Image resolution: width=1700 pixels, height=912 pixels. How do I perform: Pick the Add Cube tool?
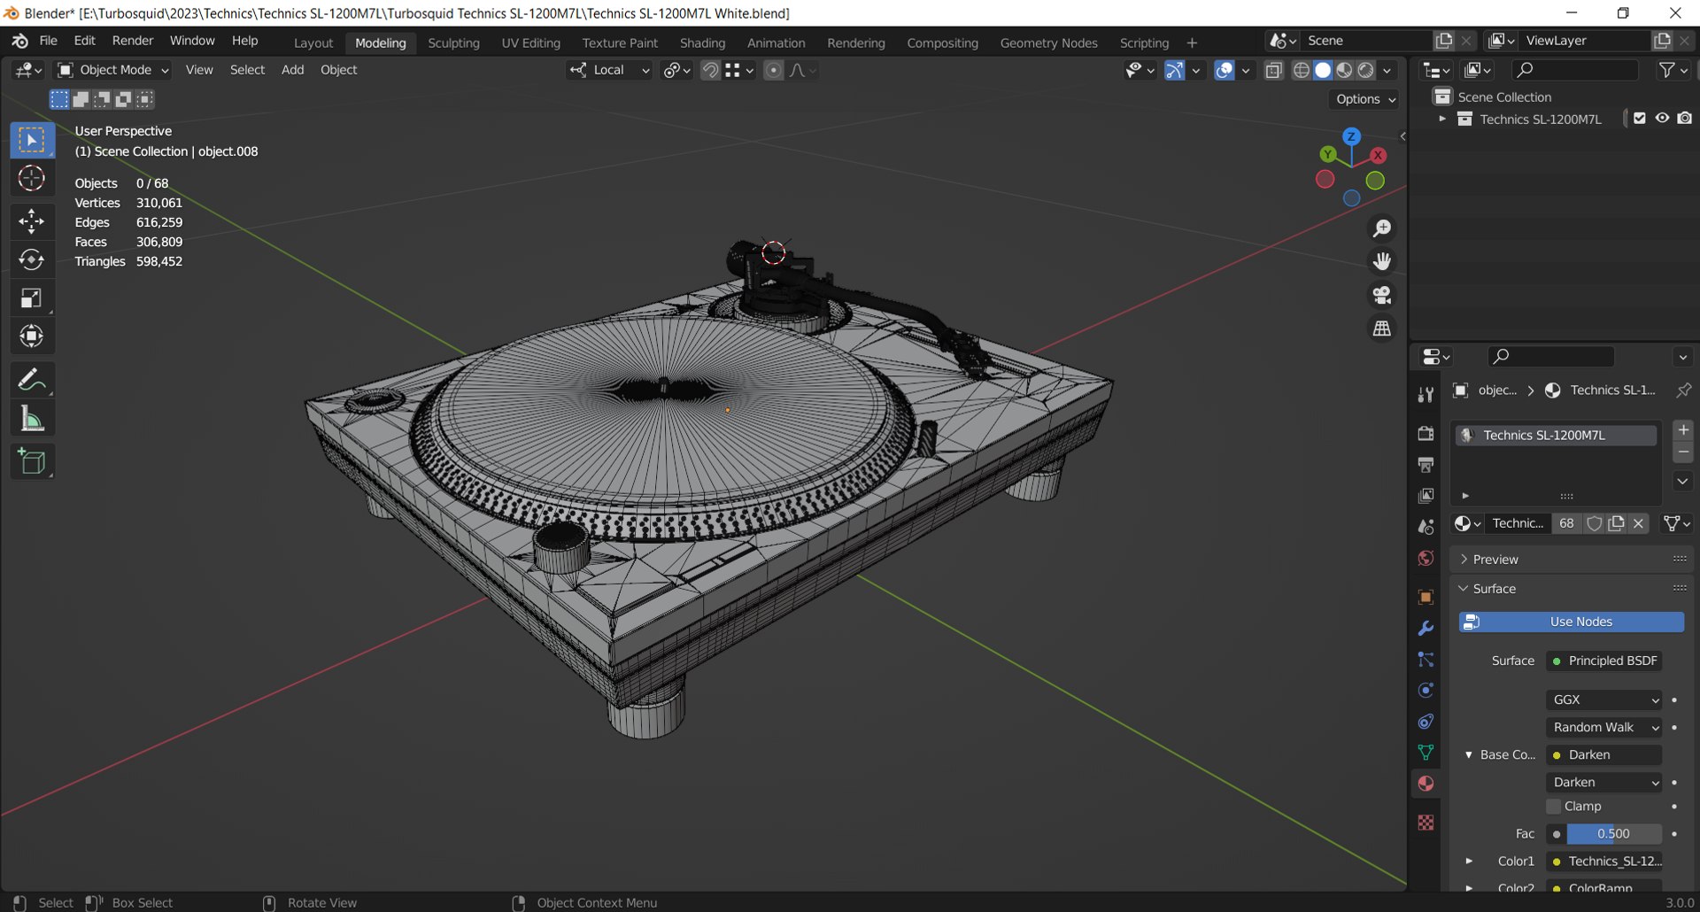[32, 461]
